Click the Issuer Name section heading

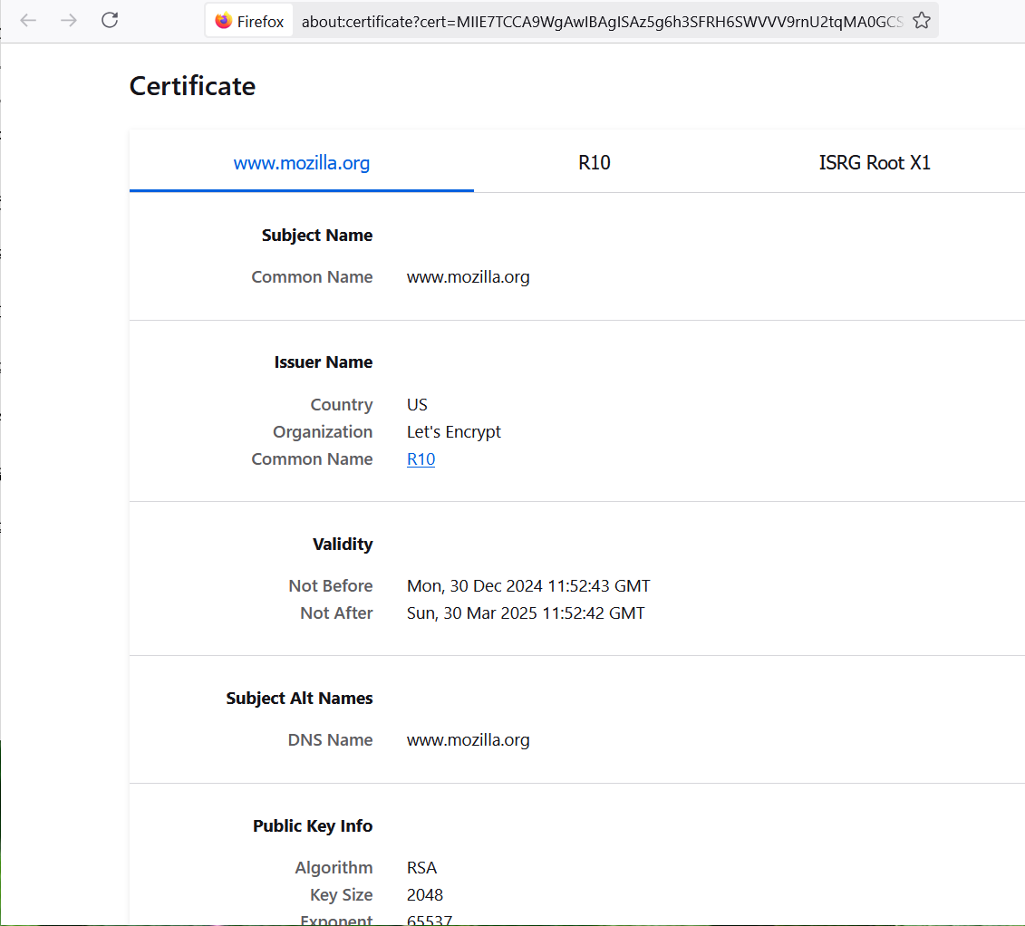(x=324, y=362)
